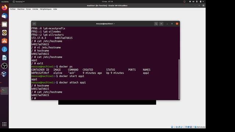Click the terminal search icon
The height and width of the screenshot is (132, 235).
point(156,23)
